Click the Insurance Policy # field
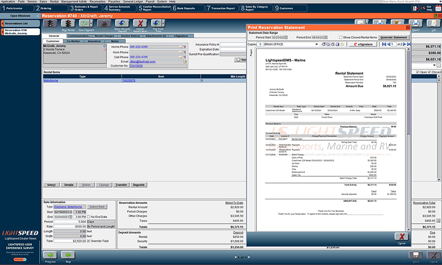Screen dimensions: 442x265 (x=233, y=45)
